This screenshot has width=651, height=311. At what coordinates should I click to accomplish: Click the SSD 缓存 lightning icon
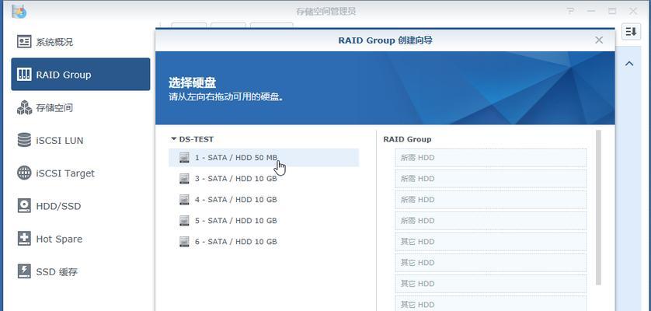coord(24,271)
